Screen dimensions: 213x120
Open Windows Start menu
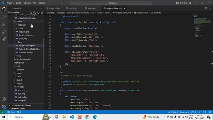pyautogui.click(x=4, y=117)
